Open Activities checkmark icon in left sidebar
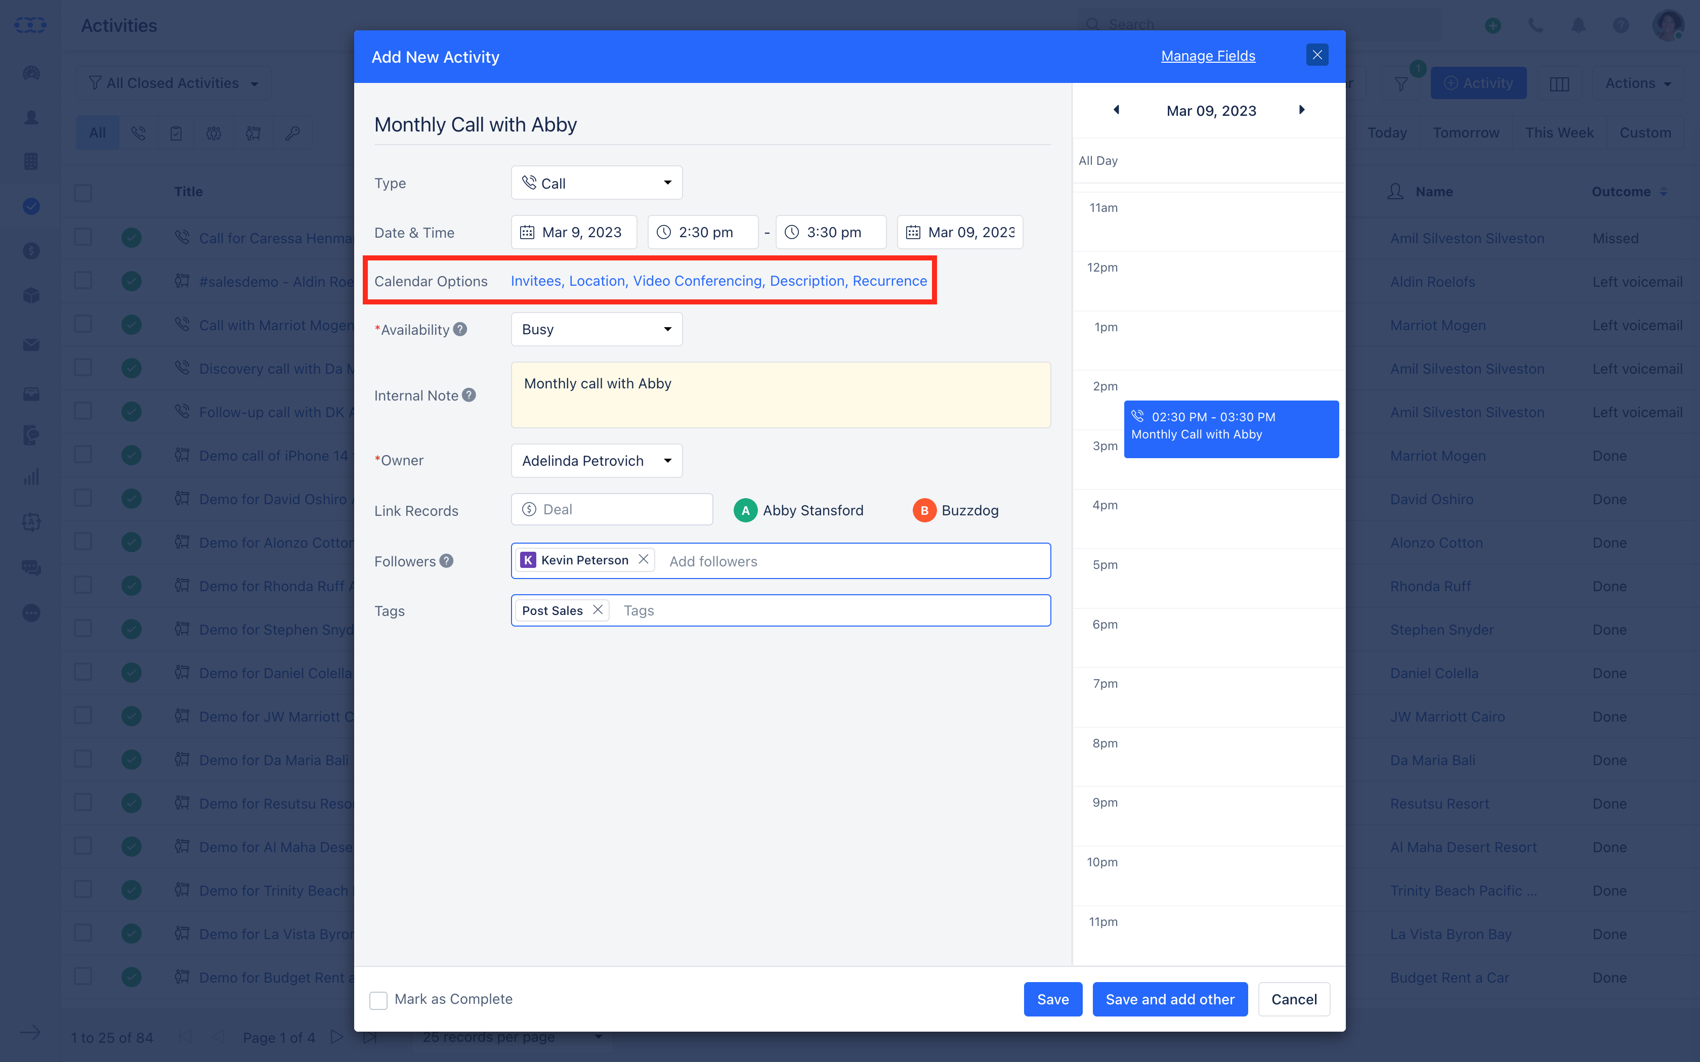 click(x=31, y=206)
